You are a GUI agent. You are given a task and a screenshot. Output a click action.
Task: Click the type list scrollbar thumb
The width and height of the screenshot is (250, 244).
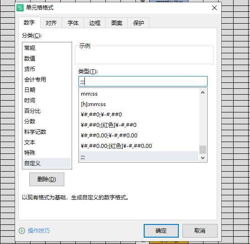tap(203, 150)
